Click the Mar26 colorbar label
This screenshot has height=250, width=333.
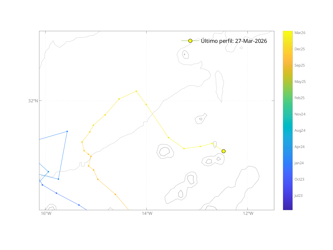click(300, 33)
